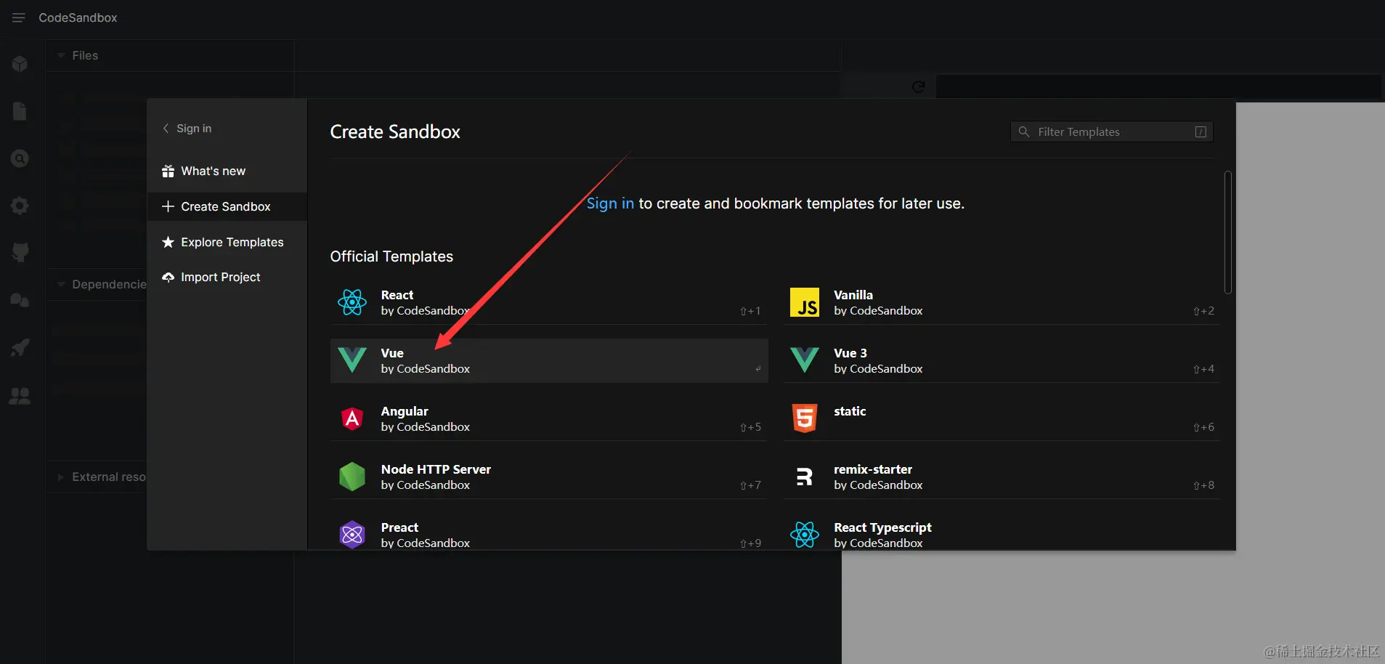
Task: Choose the static HTML5 template
Action: point(1002,418)
